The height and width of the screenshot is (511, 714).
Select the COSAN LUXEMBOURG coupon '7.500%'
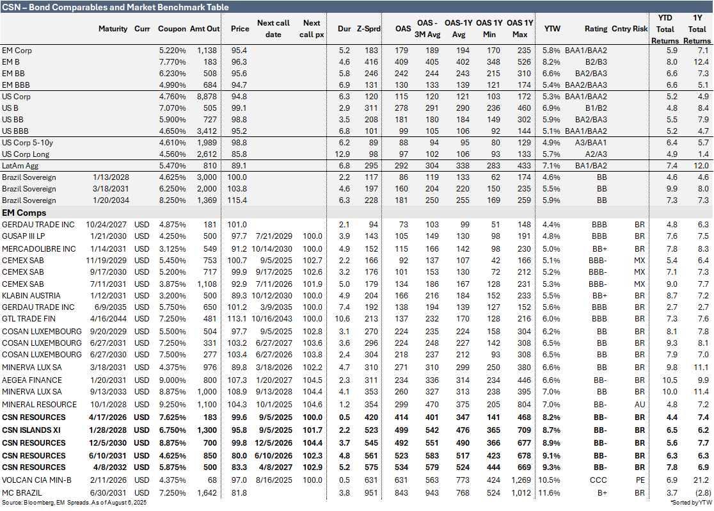(x=172, y=354)
